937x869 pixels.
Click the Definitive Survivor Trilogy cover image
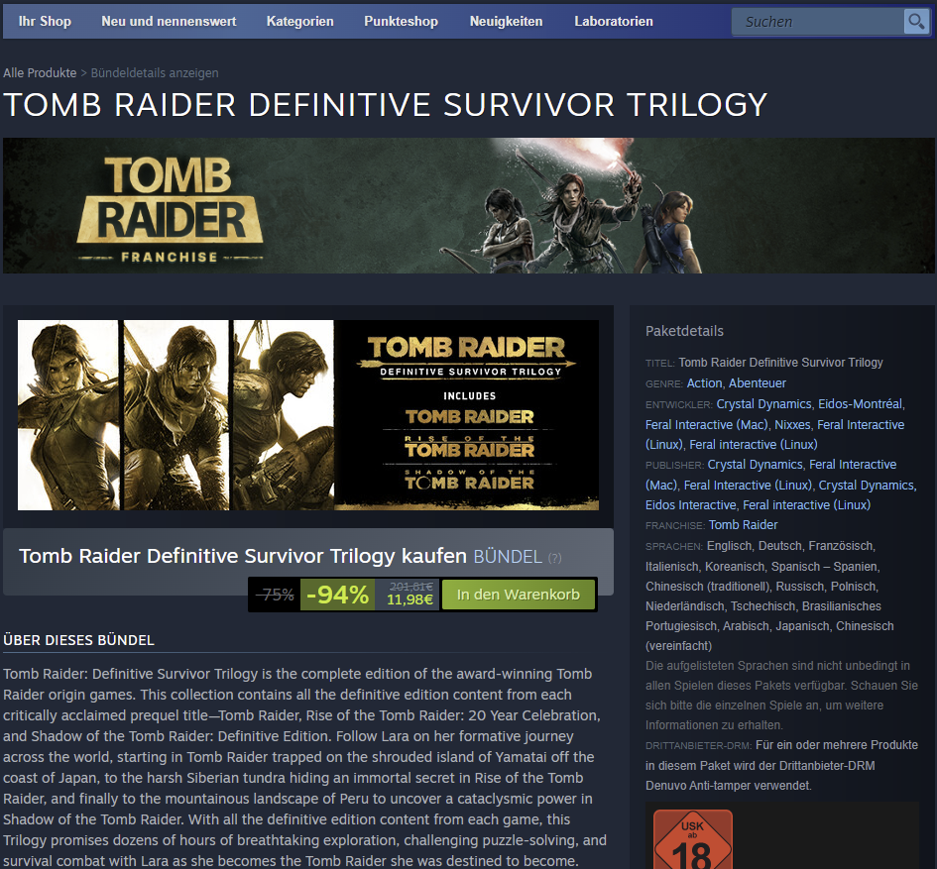pyautogui.click(x=308, y=415)
